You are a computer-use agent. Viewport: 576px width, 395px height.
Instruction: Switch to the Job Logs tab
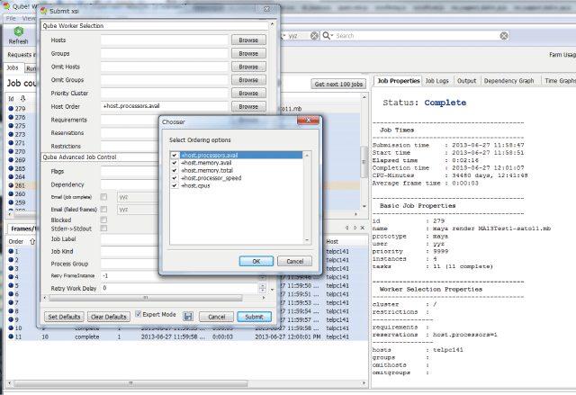[436, 81]
